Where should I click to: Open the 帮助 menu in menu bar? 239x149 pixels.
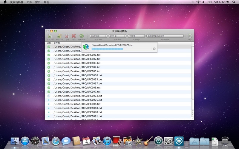pos(46,2)
